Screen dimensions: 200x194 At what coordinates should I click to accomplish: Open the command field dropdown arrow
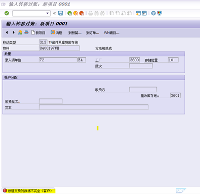coord(48,13)
